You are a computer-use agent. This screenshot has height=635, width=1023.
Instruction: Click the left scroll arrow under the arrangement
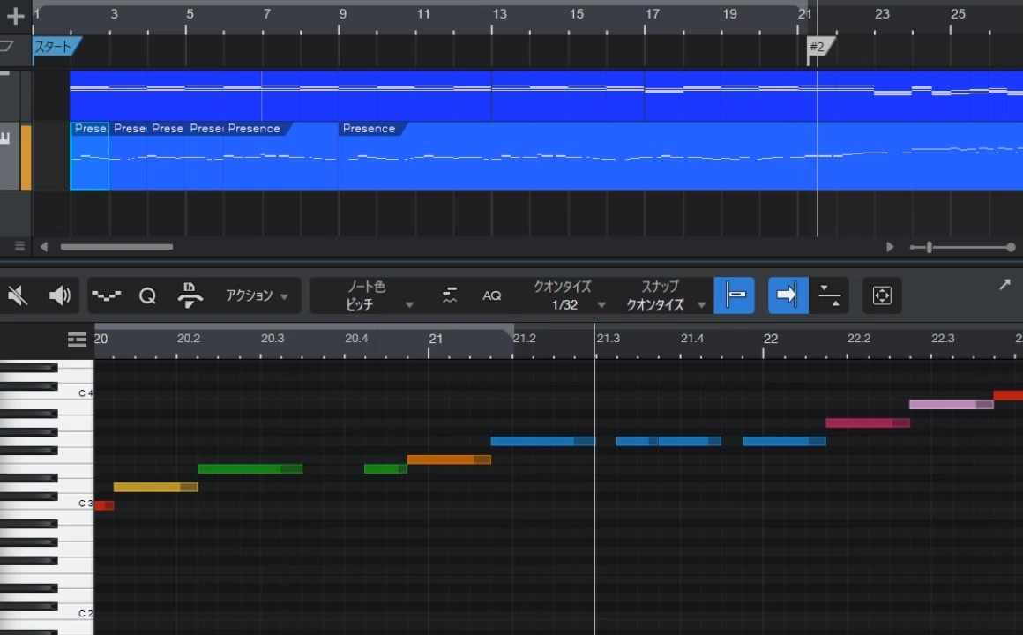coord(44,247)
